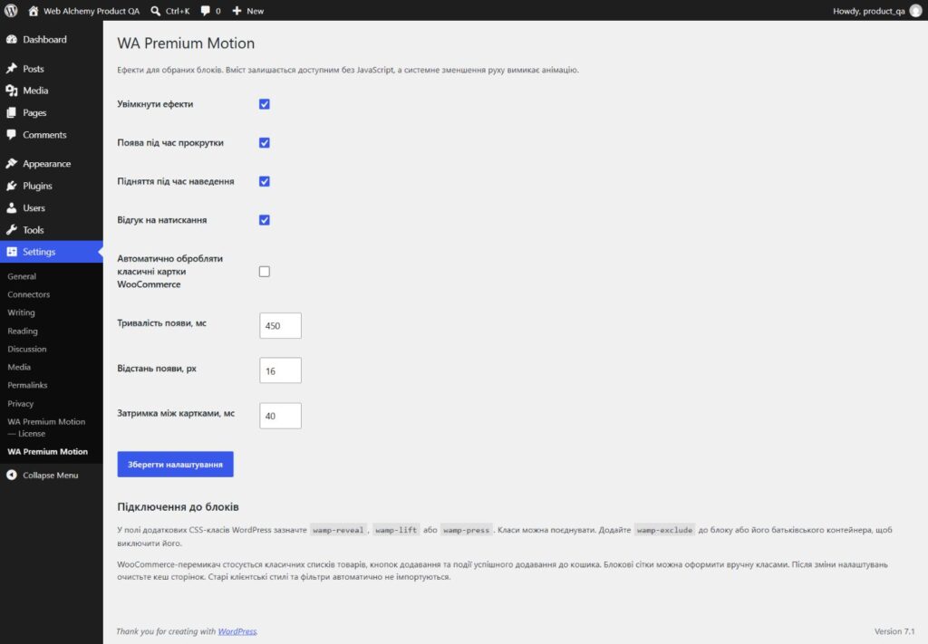Focus the Відстань появи, px field

click(x=281, y=370)
